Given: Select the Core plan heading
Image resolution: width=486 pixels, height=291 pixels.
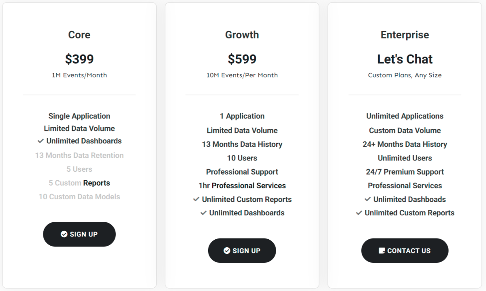Looking at the screenshot, I should click(x=79, y=35).
